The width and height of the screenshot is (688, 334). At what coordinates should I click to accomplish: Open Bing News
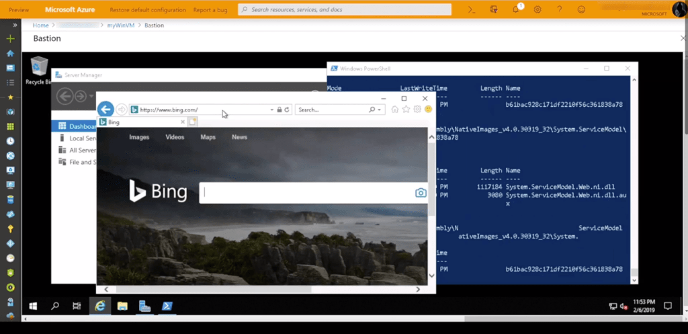(240, 137)
